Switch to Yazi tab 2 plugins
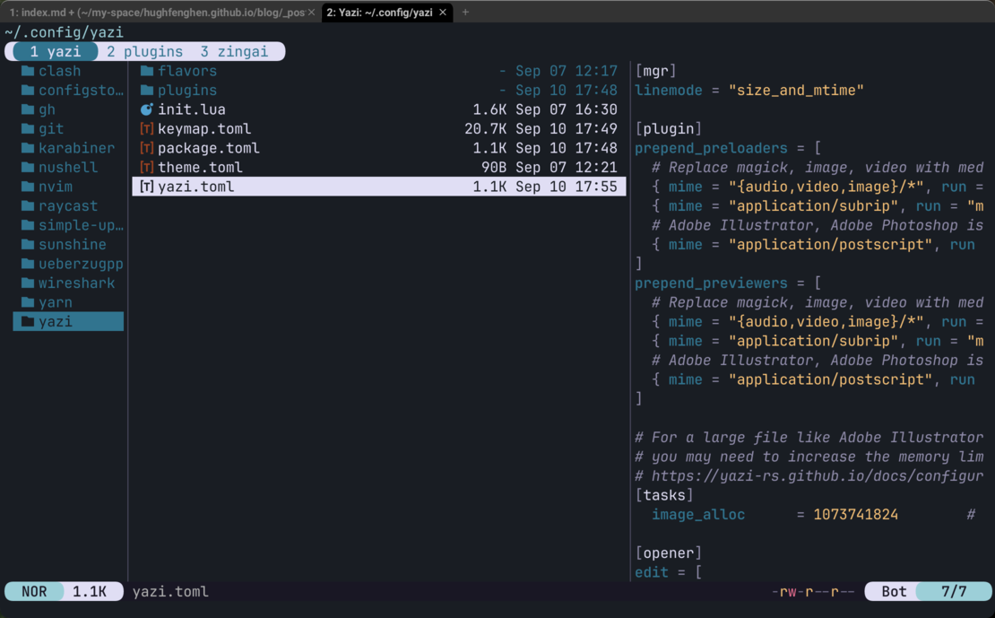995x618 pixels. click(144, 51)
